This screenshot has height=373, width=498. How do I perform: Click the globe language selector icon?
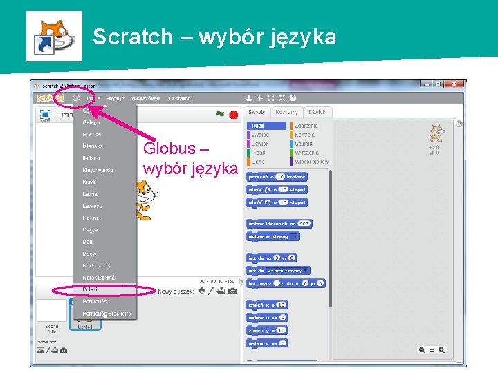(76, 98)
